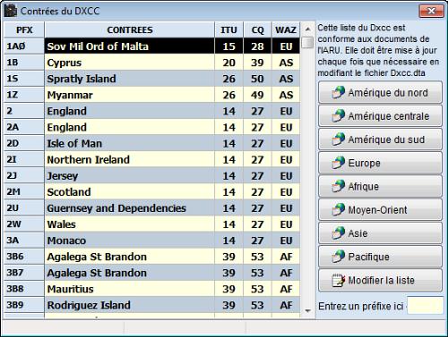This screenshot has width=448, height=337.
Task: Click the app icon in the title bar
Action: (x=10, y=11)
